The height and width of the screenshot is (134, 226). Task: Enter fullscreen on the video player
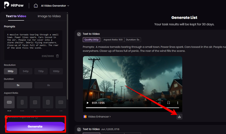tap(168, 103)
